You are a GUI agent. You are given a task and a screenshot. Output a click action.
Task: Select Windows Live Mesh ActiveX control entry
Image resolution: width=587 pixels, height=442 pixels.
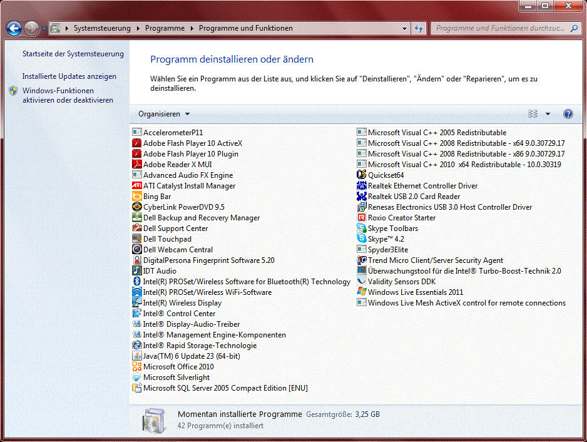(x=461, y=302)
